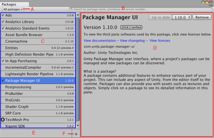214x138 pixels.
Task: Select the SRP Core package
Action: click(x=38, y=113)
